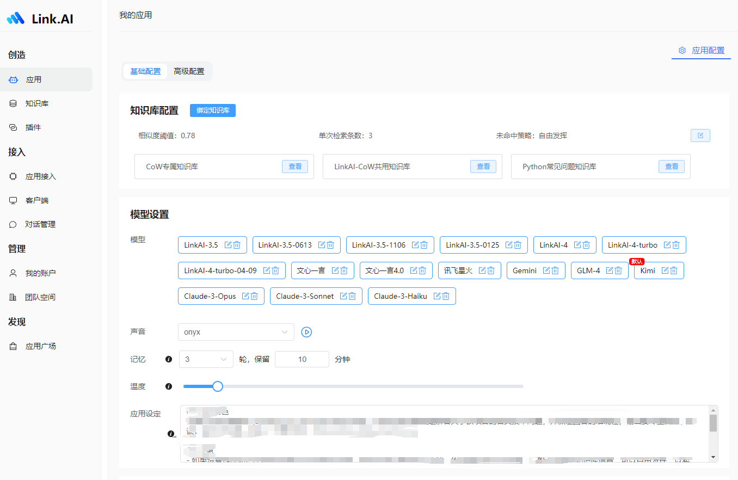Edit the Claude-3-Haiku model
The height and width of the screenshot is (480, 738).
point(438,296)
